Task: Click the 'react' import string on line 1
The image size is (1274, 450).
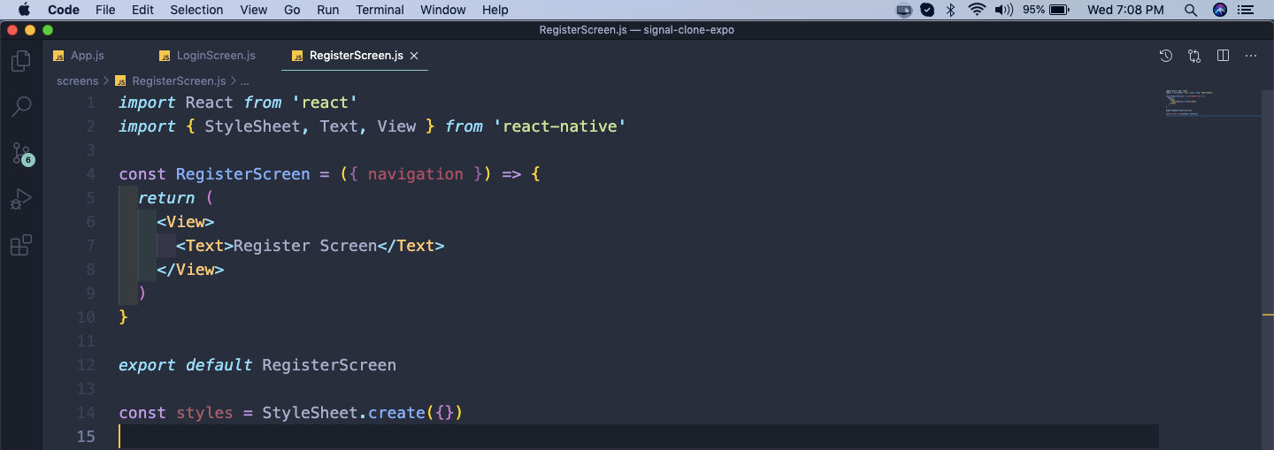Action: click(324, 103)
